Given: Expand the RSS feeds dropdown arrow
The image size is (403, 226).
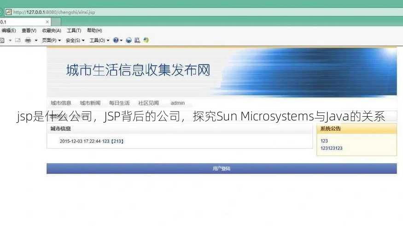Looking at the screenshot, I should coord(10,41).
